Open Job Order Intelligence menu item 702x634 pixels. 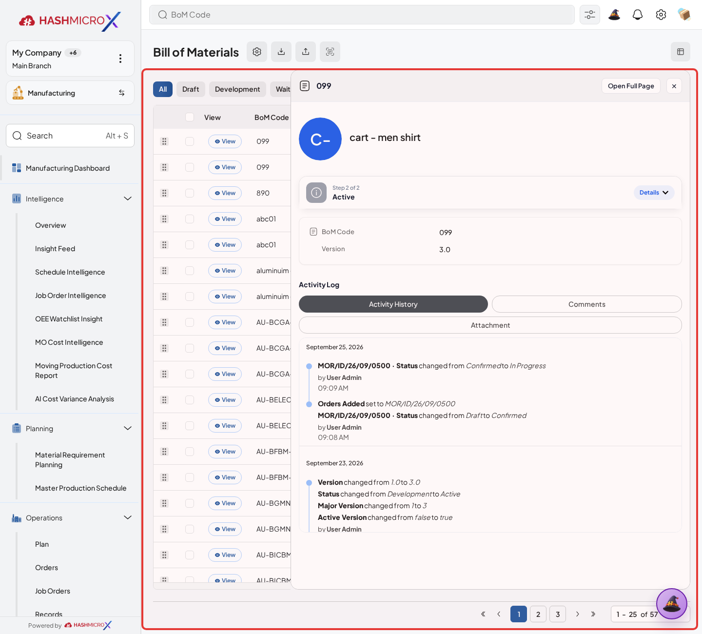point(70,296)
